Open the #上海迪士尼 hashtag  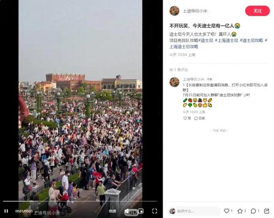coord(226,40)
